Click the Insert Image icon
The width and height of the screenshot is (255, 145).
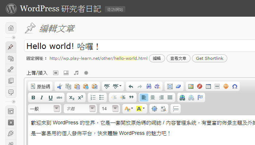coord(191,86)
